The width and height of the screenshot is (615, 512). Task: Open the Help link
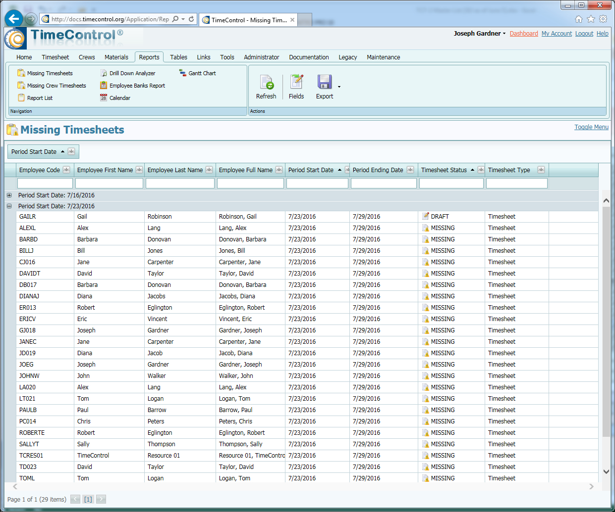pyautogui.click(x=603, y=34)
